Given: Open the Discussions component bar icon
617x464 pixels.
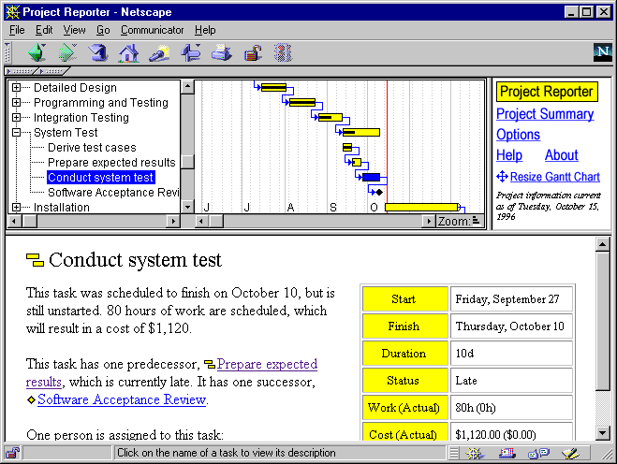Looking at the screenshot, I should [538, 454].
